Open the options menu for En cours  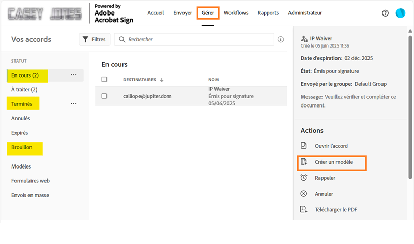click(x=74, y=75)
